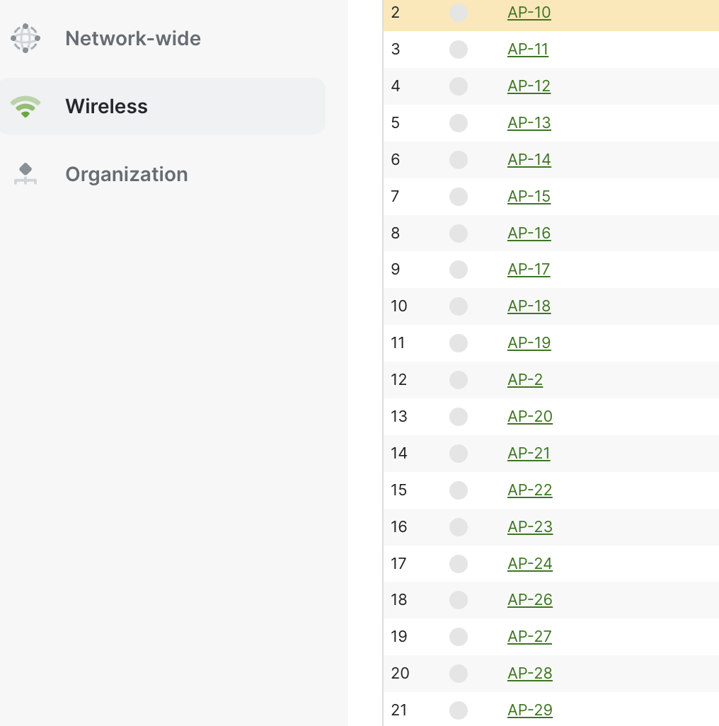Open the Network-wide menu

pos(132,38)
